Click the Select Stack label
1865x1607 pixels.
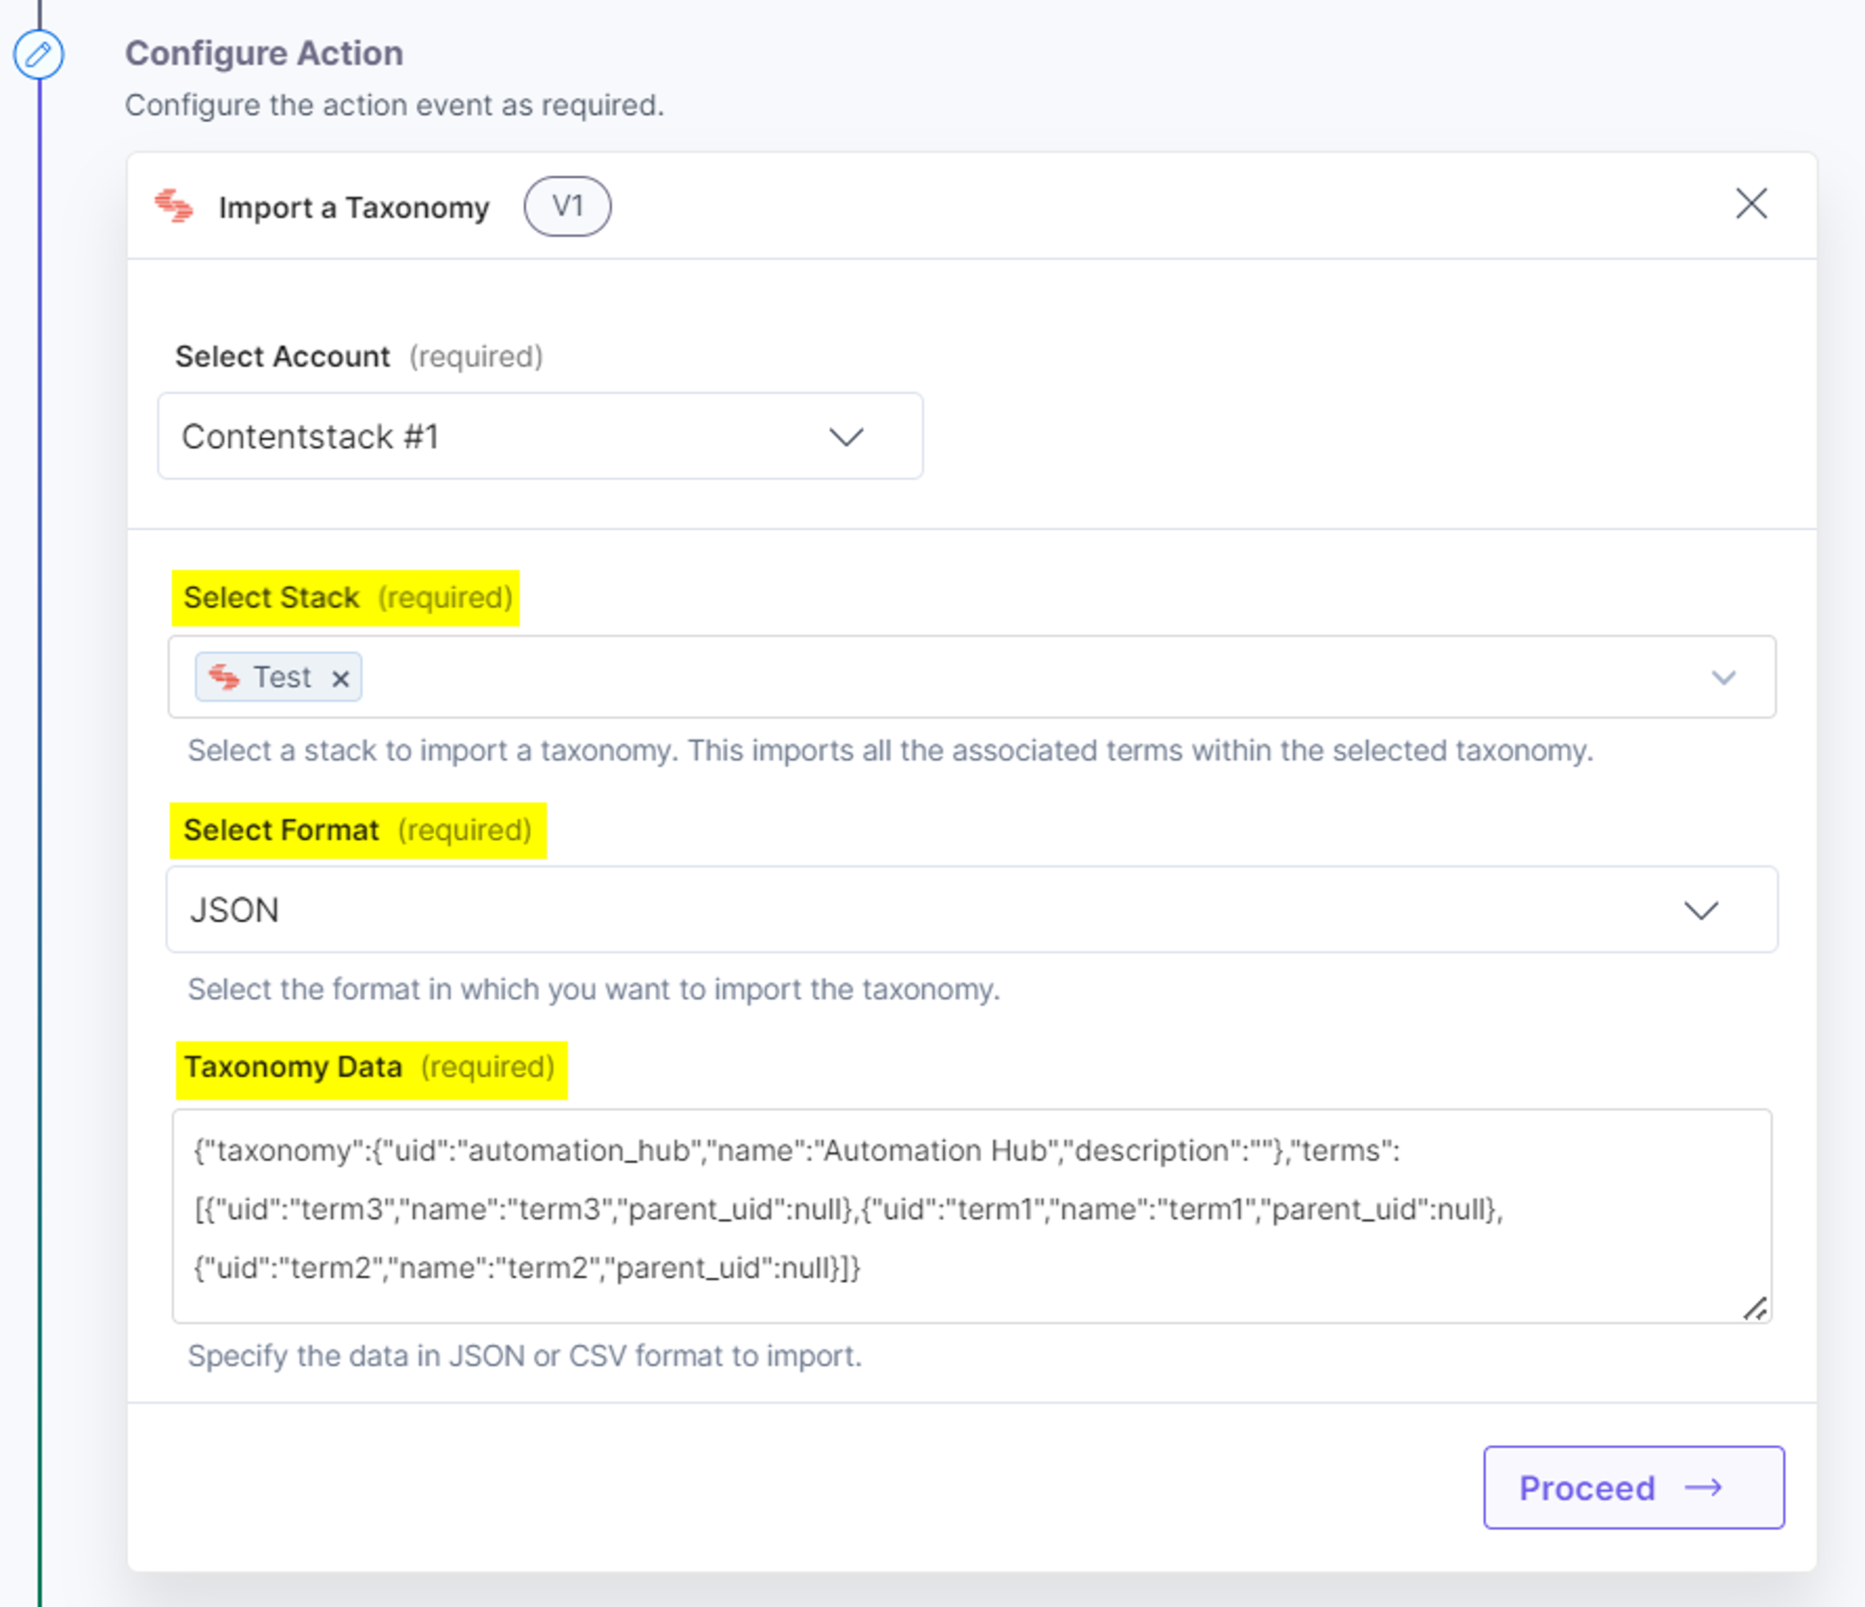(x=272, y=598)
